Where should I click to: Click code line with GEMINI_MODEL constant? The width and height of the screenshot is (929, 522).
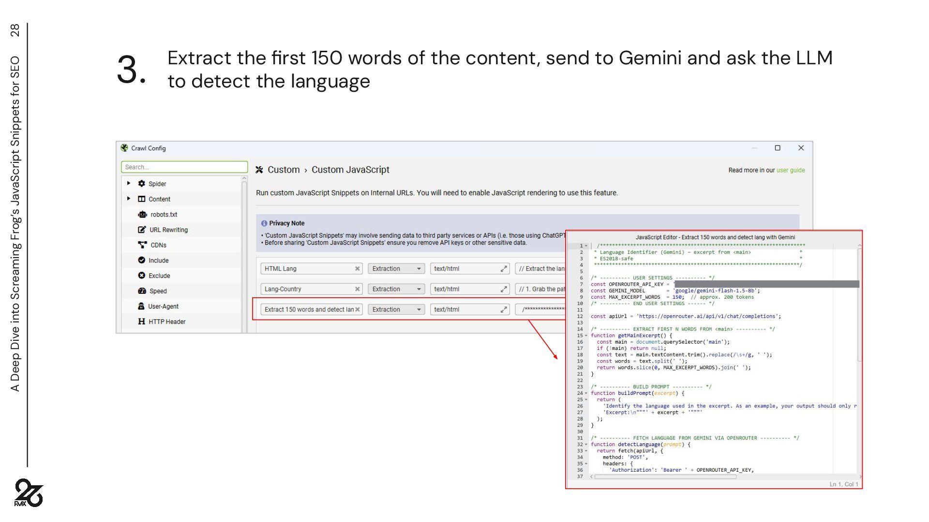(x=675, y=291)
